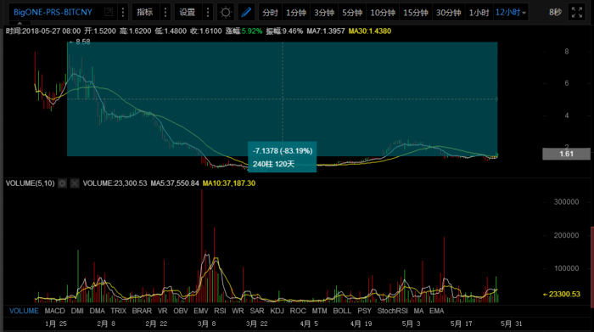Select the KDJ indicator
Screen dimensions: 594x332
[277, 311]
